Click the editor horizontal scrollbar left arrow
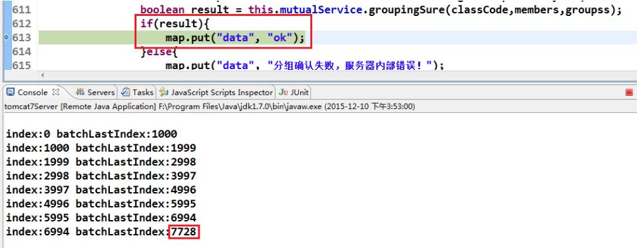Screen dimensions: 637x248 coord(42,74)
